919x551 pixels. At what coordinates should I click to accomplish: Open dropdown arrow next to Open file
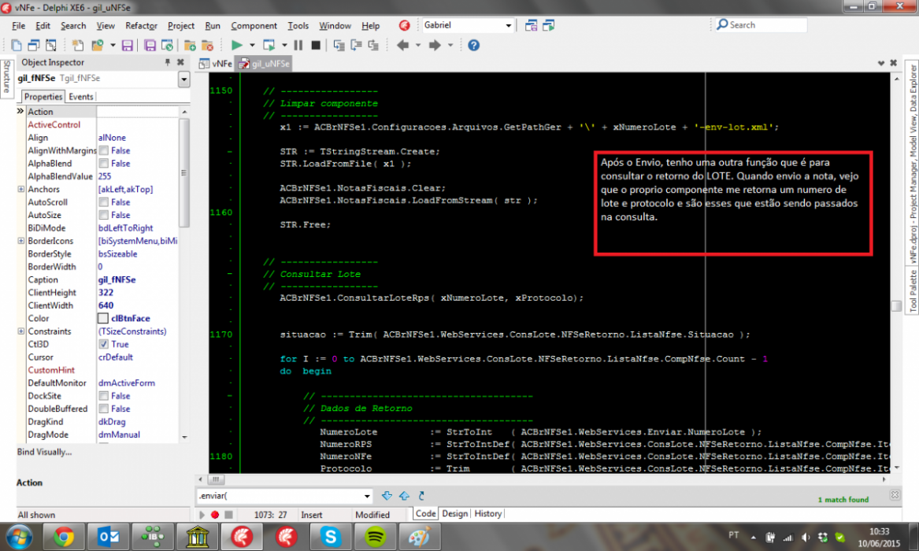(113, 45)
